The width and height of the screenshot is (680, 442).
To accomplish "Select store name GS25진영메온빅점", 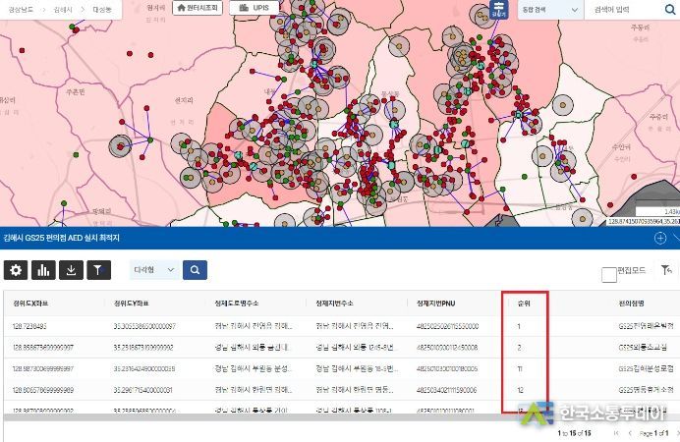I will point(647,326).
